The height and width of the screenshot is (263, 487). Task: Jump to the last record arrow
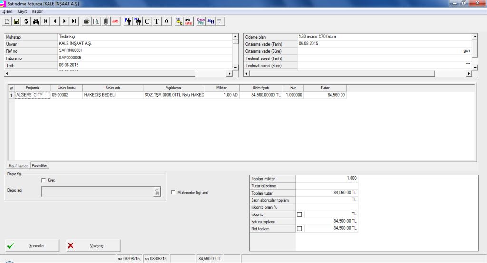click(x=74, y=21)
